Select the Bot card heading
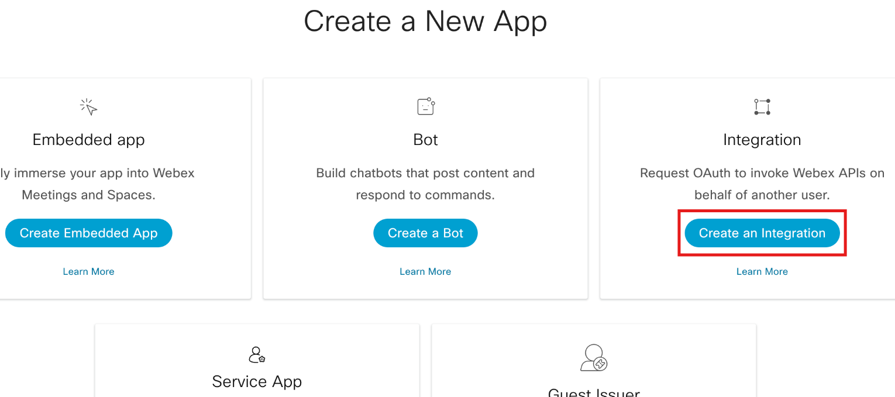Viewport: 895px width, 397px height. point(425,140)
